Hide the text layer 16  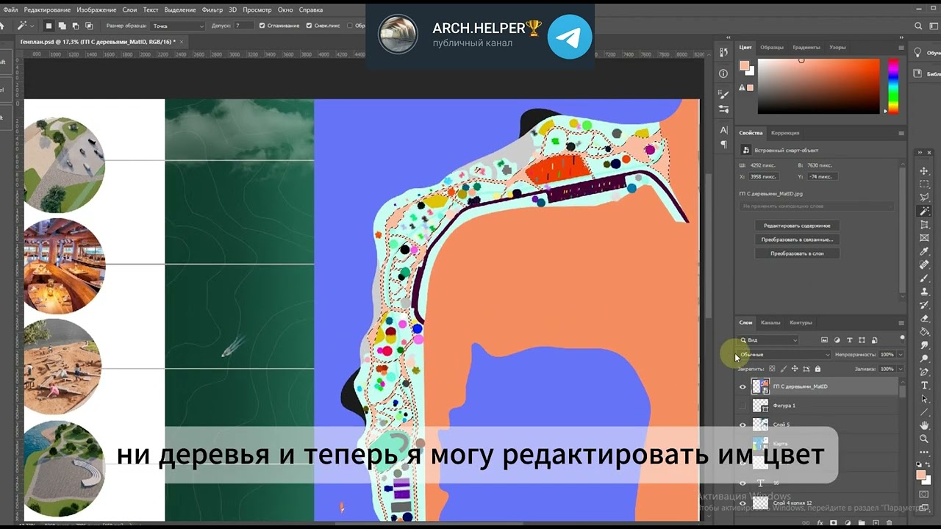point(743,483)
